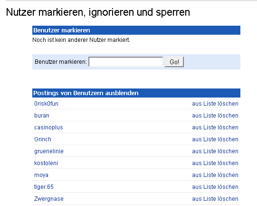The height and width of the screenshot is (206, 257).
Task: Open the user profile Grinch
Action: point(43,139)
